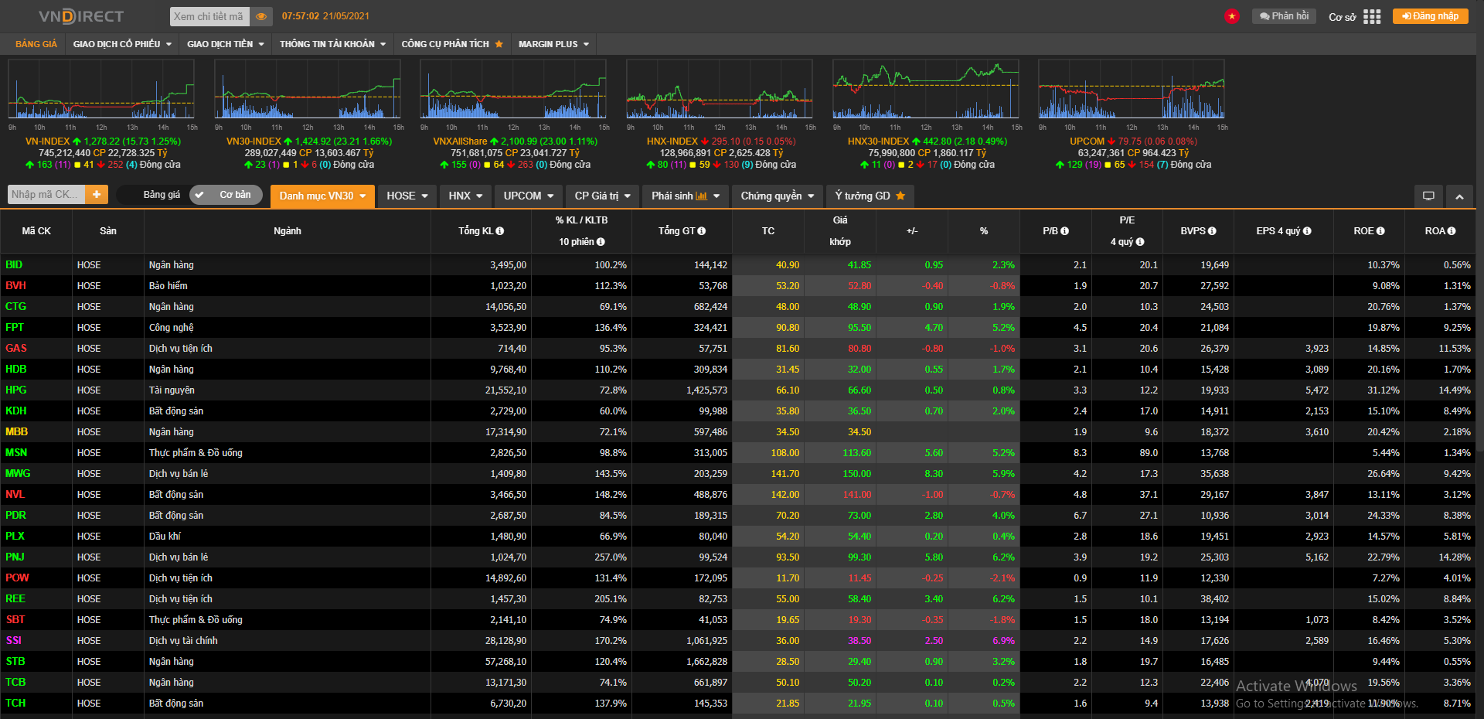Click the Xem chi tiết mã search field
The width and height of the screenshot is (1484, 719).
click(x=209, y=16)
